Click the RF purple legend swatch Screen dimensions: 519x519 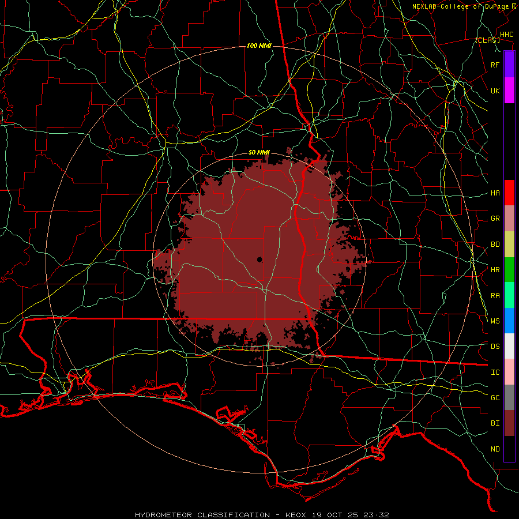509,65
